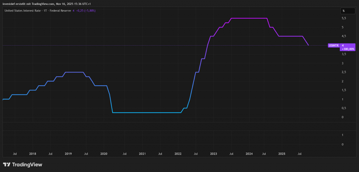The width and height of the screenshot is (359, 172).
Task: Click the 2025 label on time axis
Action: [282, 154]
